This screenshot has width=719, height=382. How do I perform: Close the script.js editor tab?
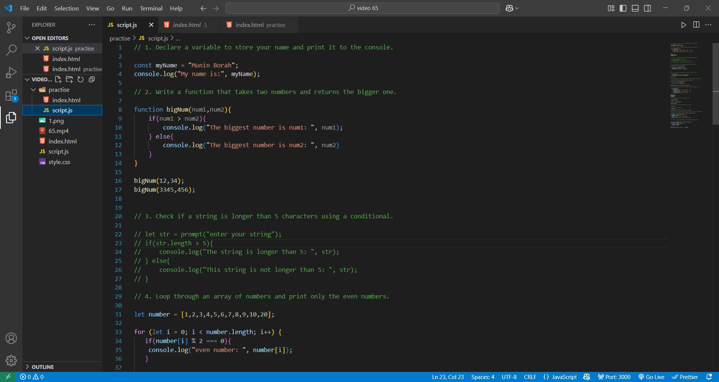[x=151, y=25]
